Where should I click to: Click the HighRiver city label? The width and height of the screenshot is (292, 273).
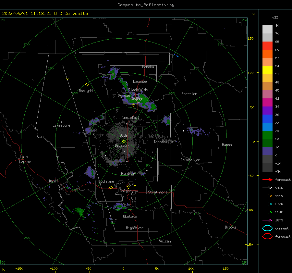click(135, 228)
